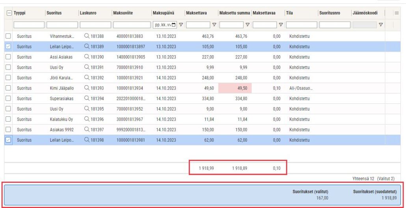Screen dimensions: 406x208
Task: Select the Kimi Jääpallo customer cell
Action: (x=62, y=88)
